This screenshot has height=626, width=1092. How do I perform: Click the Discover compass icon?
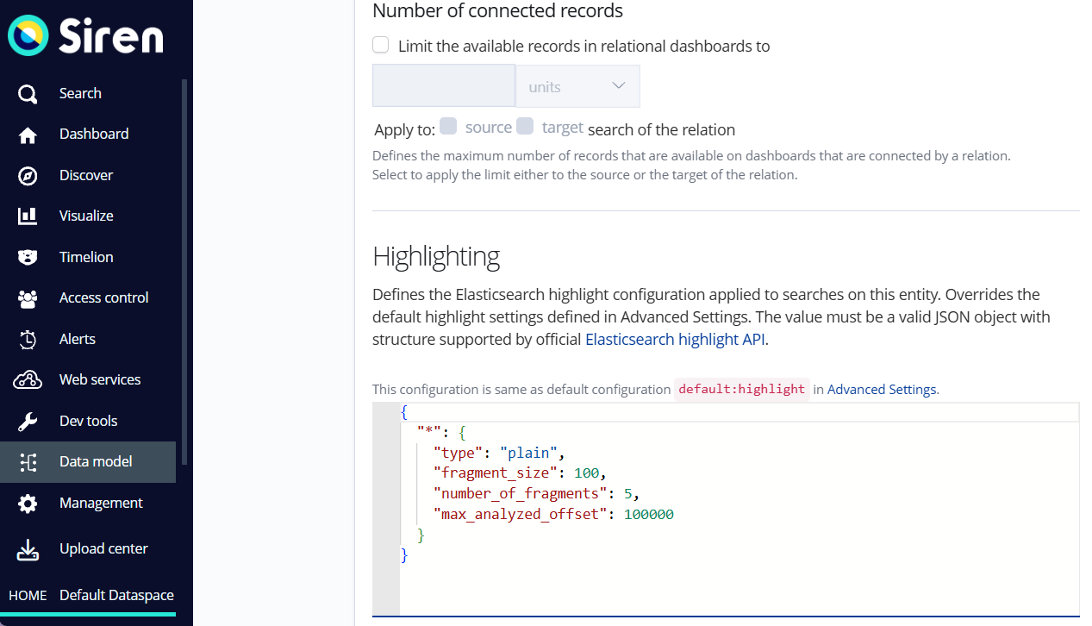click(28, 175)
